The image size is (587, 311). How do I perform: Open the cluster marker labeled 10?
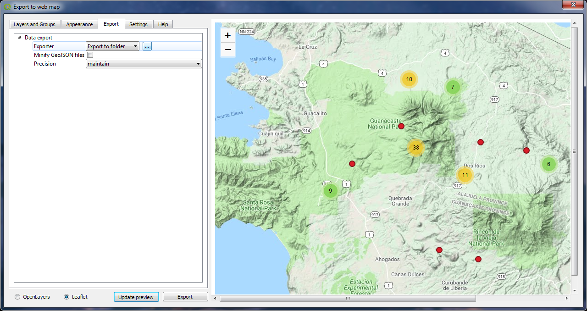coord(409,79)
